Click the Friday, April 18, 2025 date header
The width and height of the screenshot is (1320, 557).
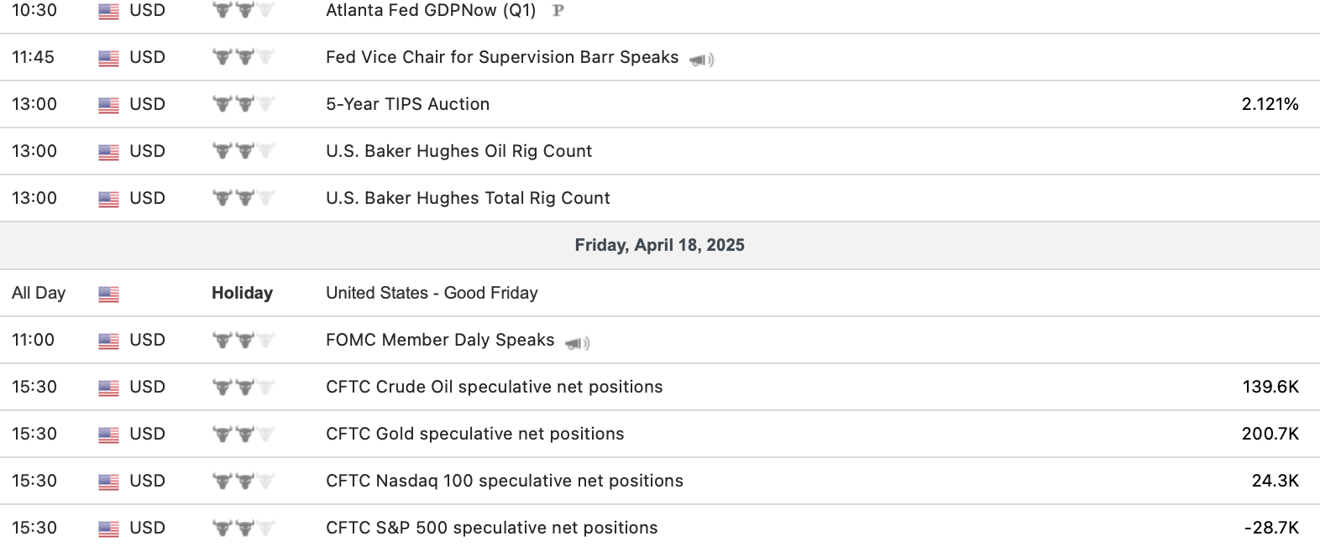click(659, 245)
